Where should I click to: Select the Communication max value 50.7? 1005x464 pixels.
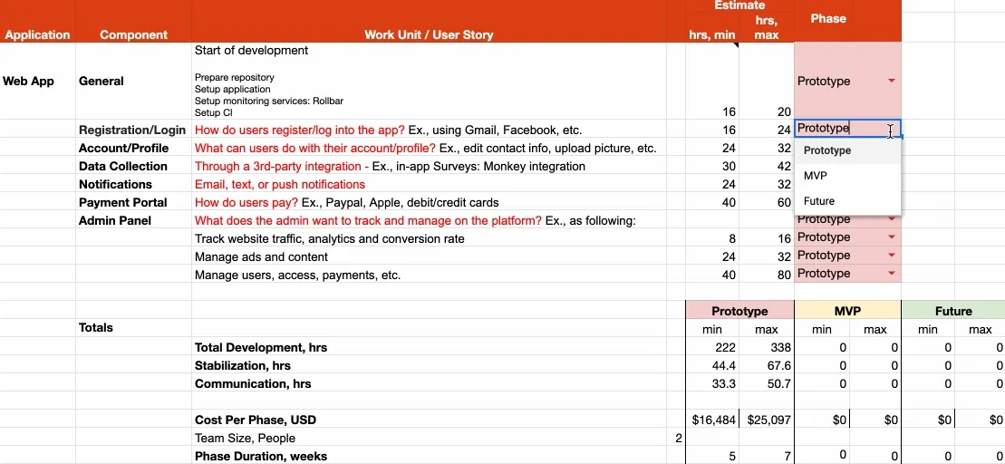tap(767, 384)
